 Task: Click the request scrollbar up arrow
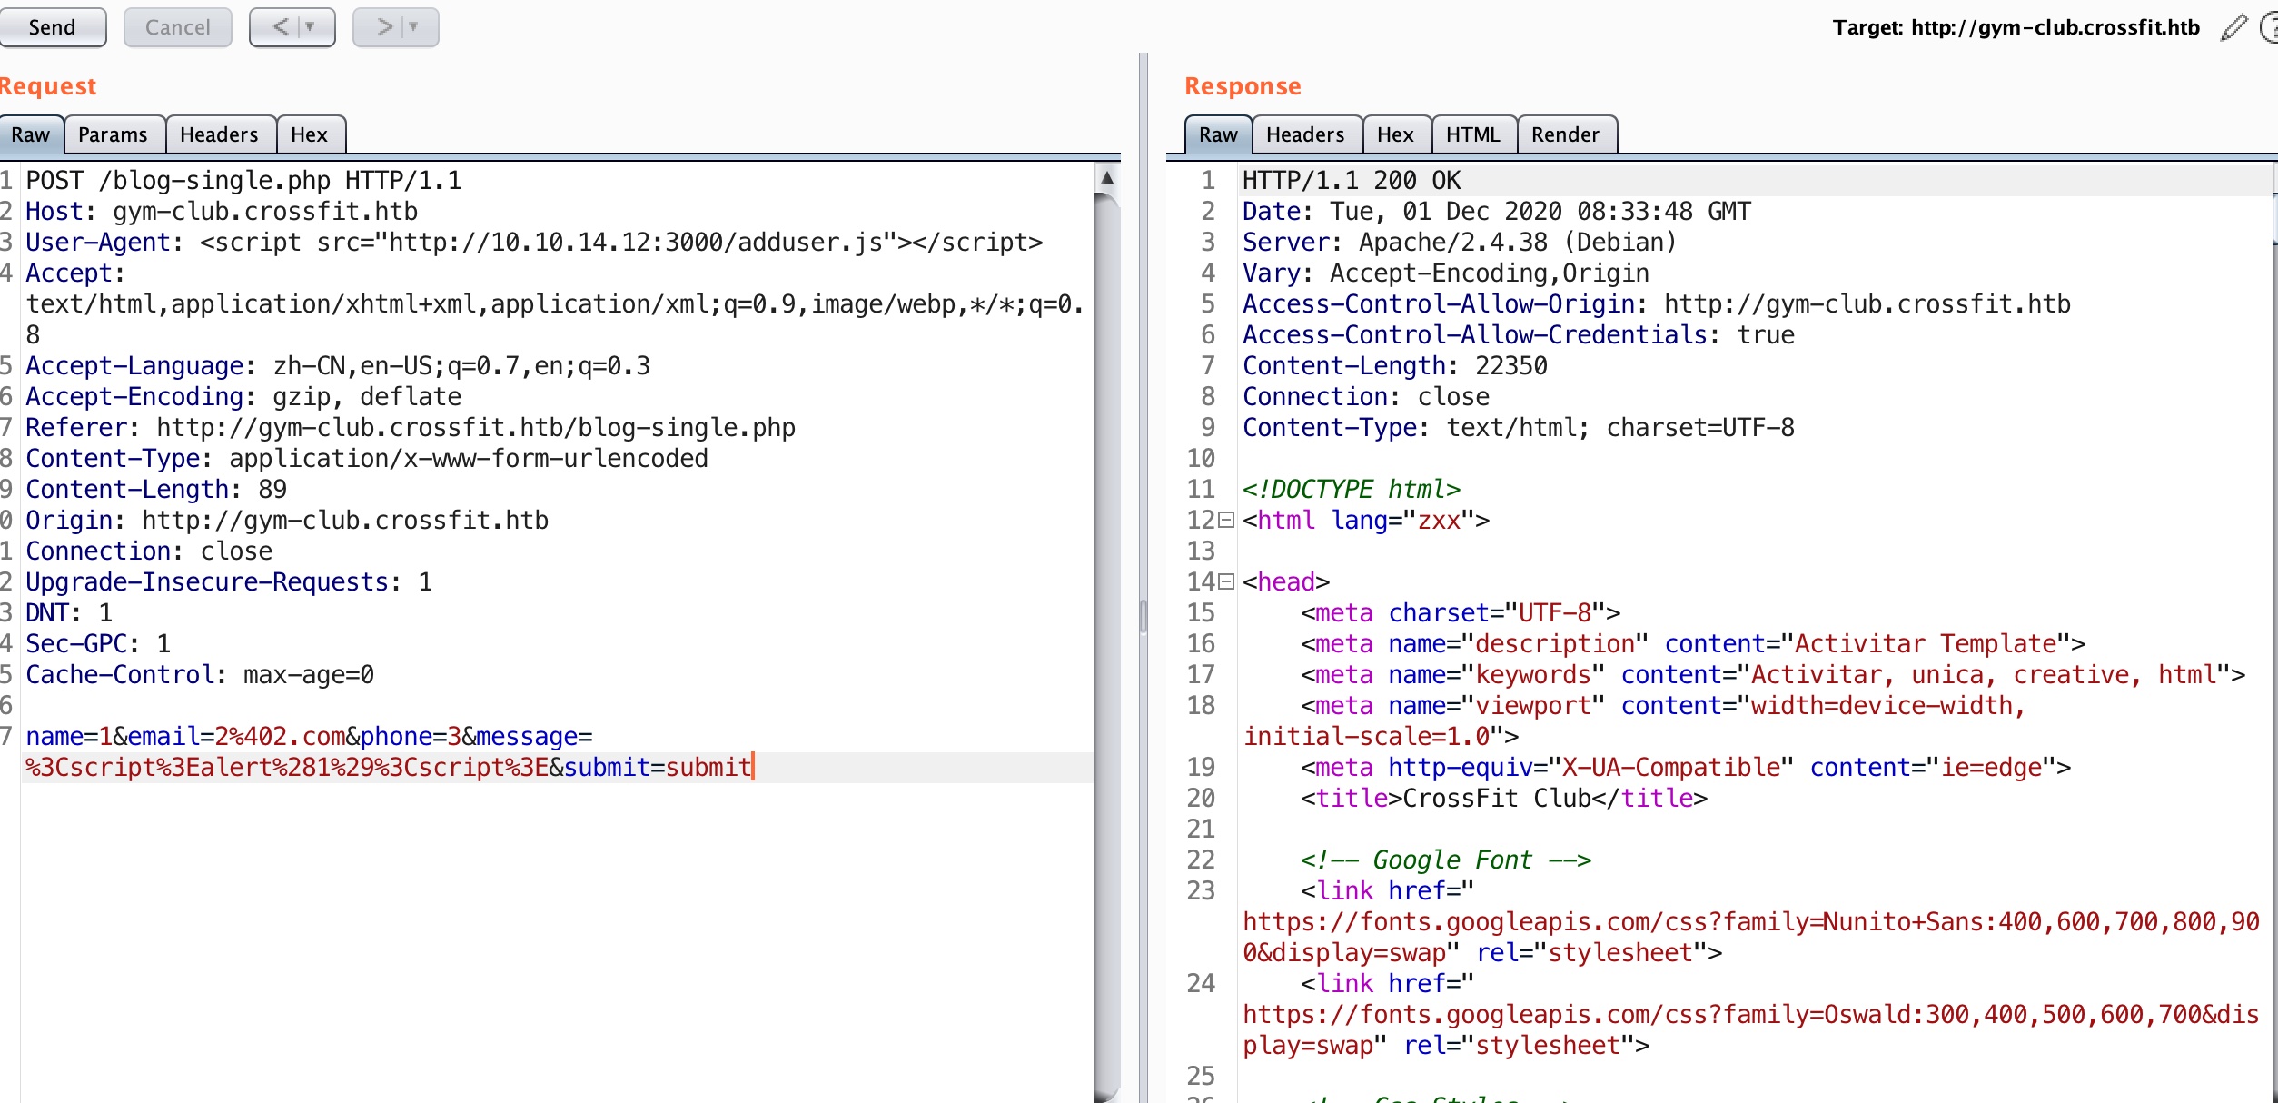coord(1106,178)
